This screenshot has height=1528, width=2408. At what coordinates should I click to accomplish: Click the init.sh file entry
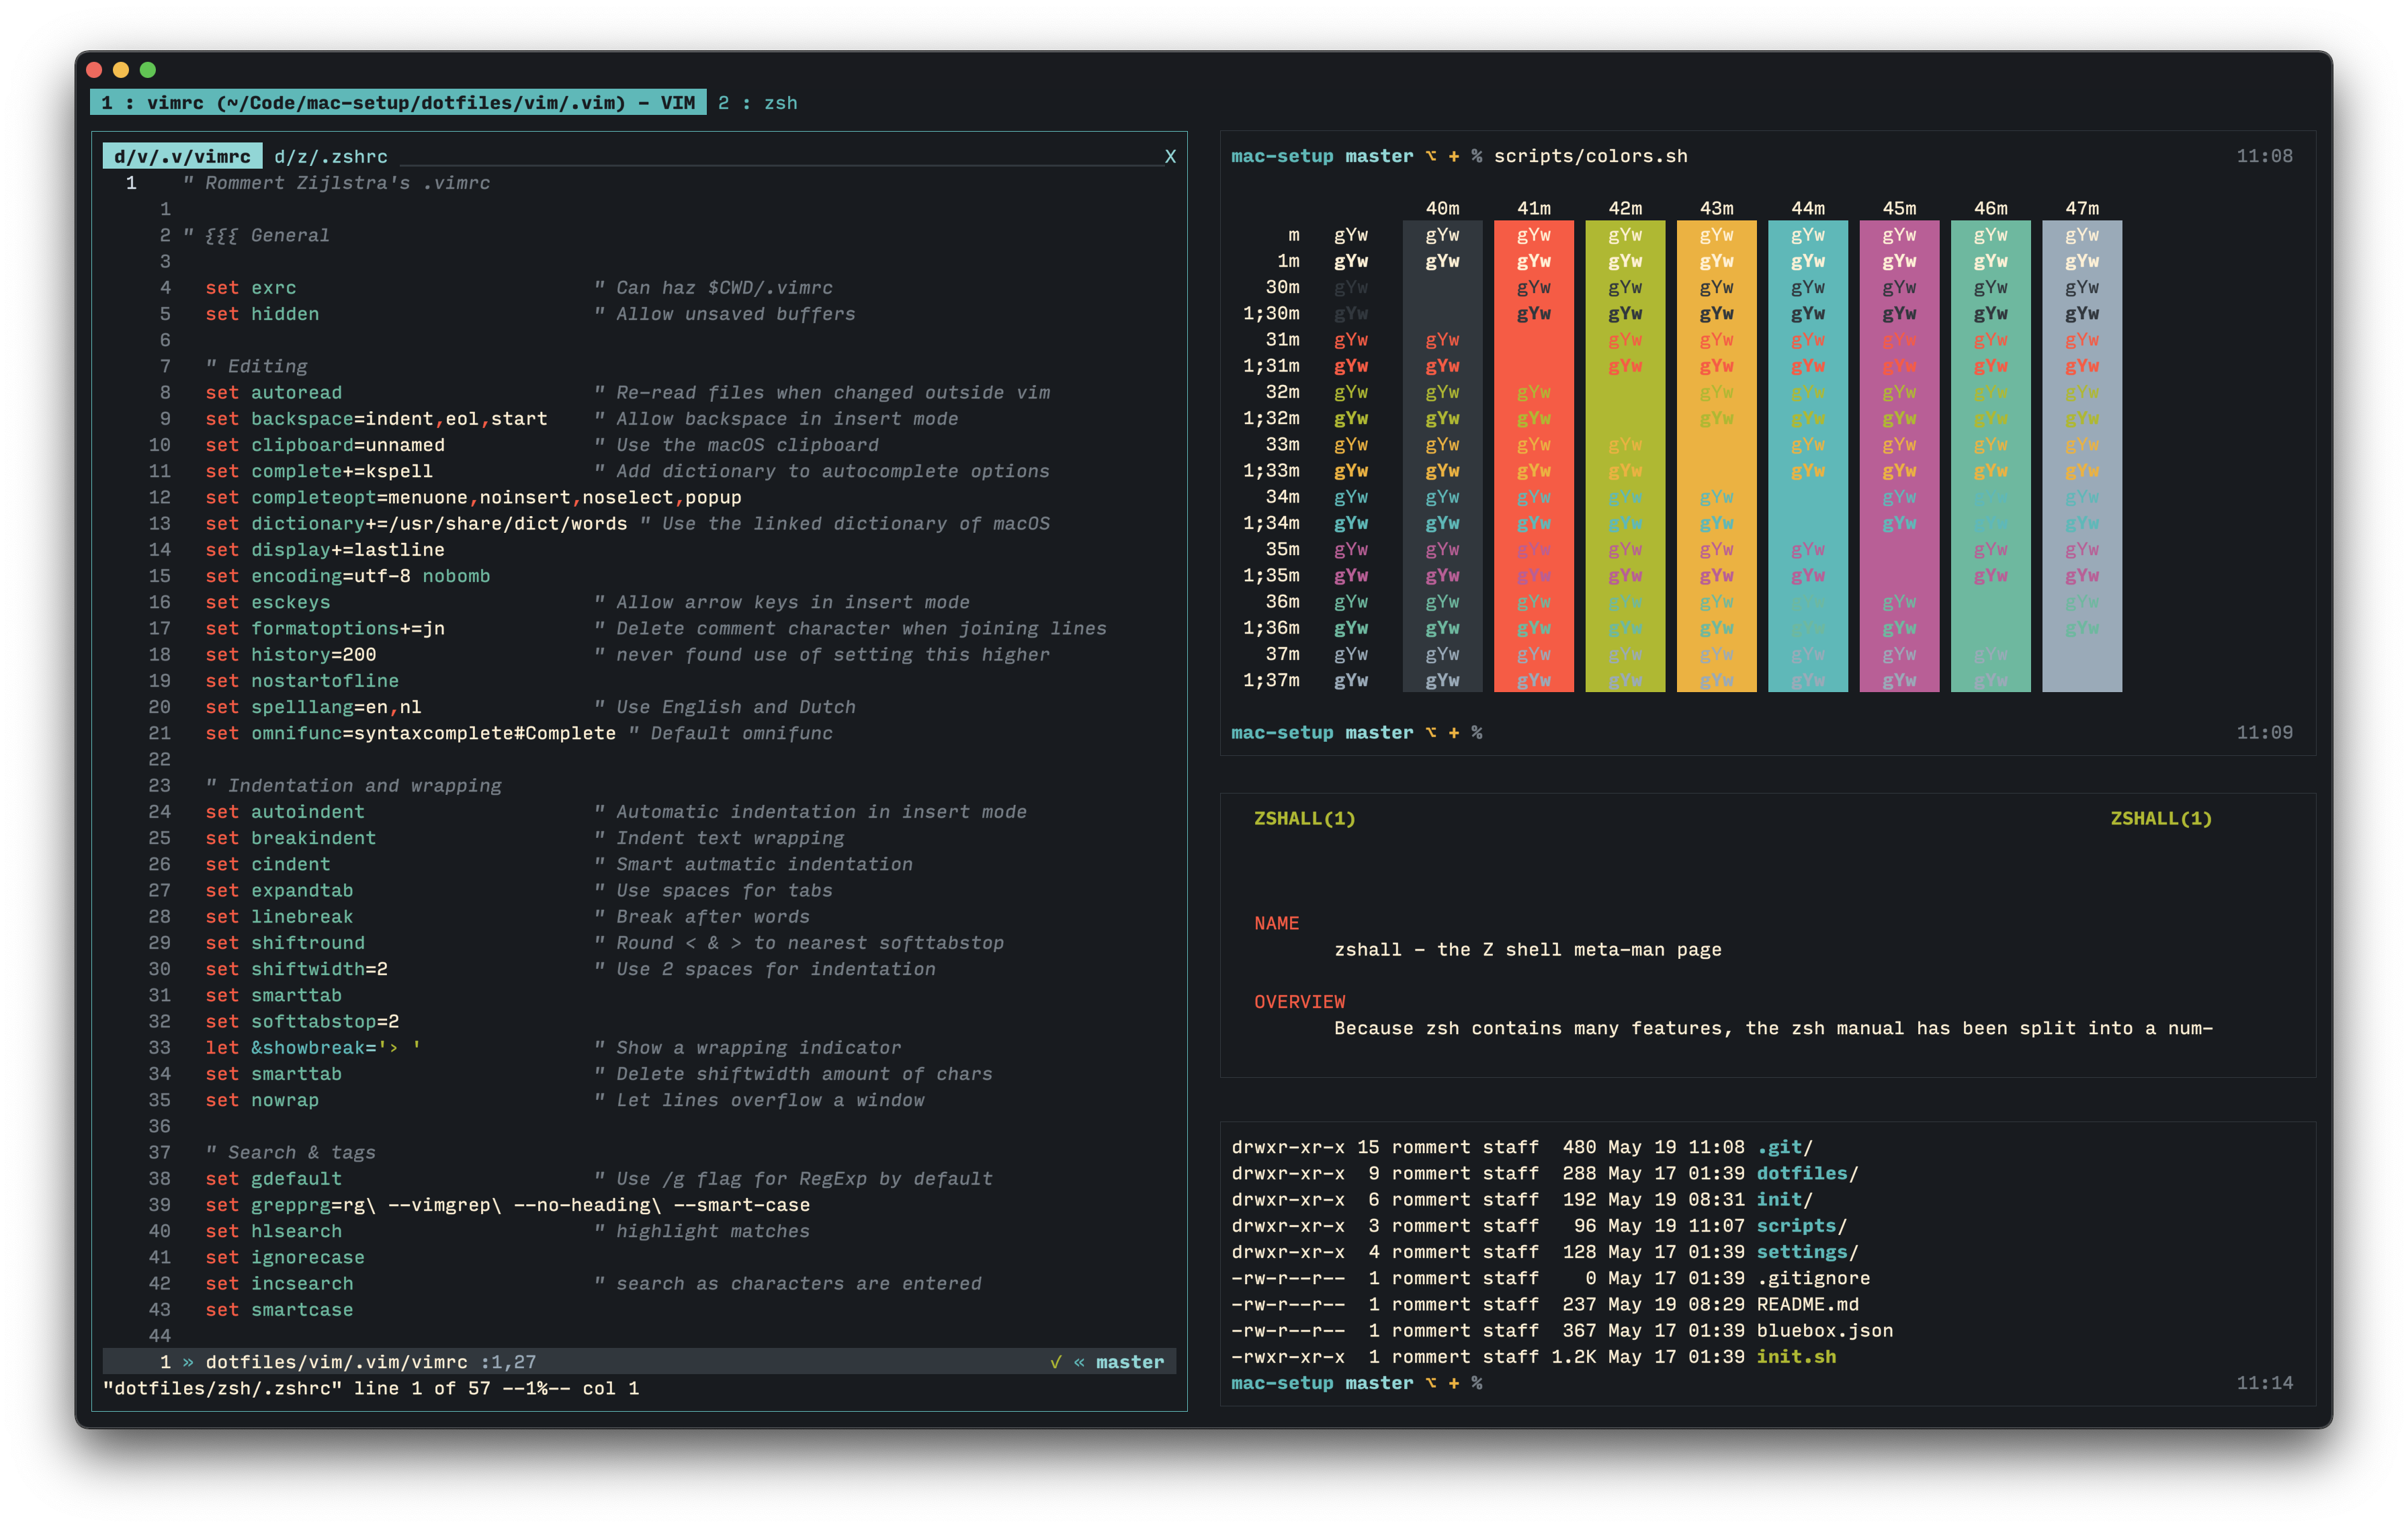[1795, 1357]
